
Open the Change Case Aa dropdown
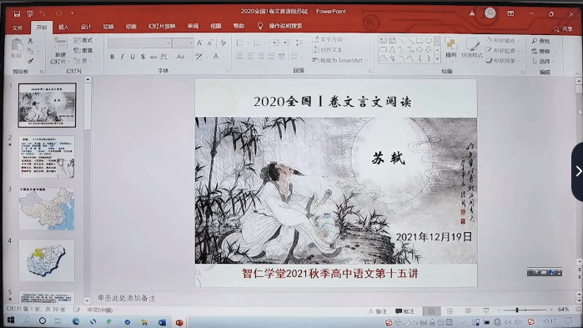182,57
